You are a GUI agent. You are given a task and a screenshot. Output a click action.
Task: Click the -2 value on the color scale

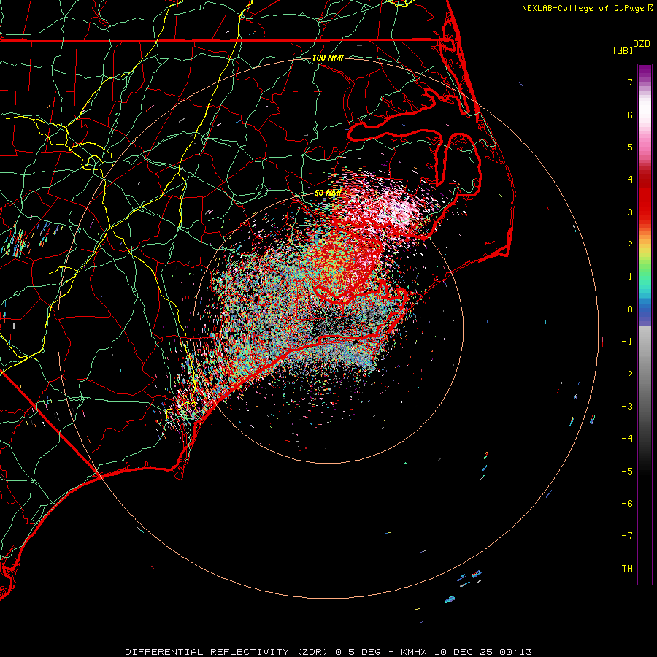click(627, 374)
